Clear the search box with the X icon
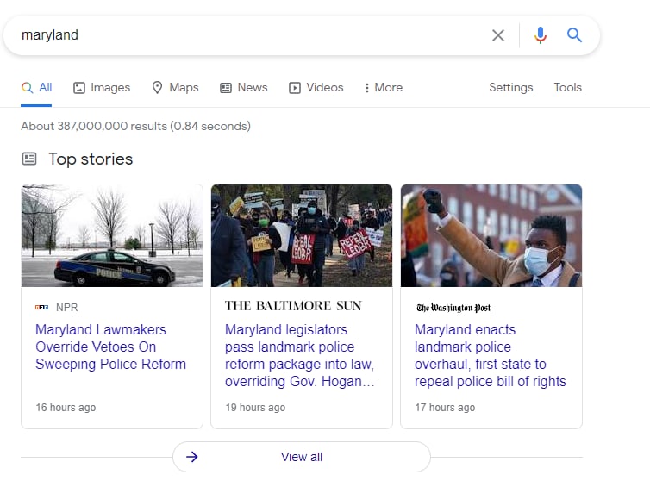Image resolution: width=650 pixels, height=481 pixels. 498,35
